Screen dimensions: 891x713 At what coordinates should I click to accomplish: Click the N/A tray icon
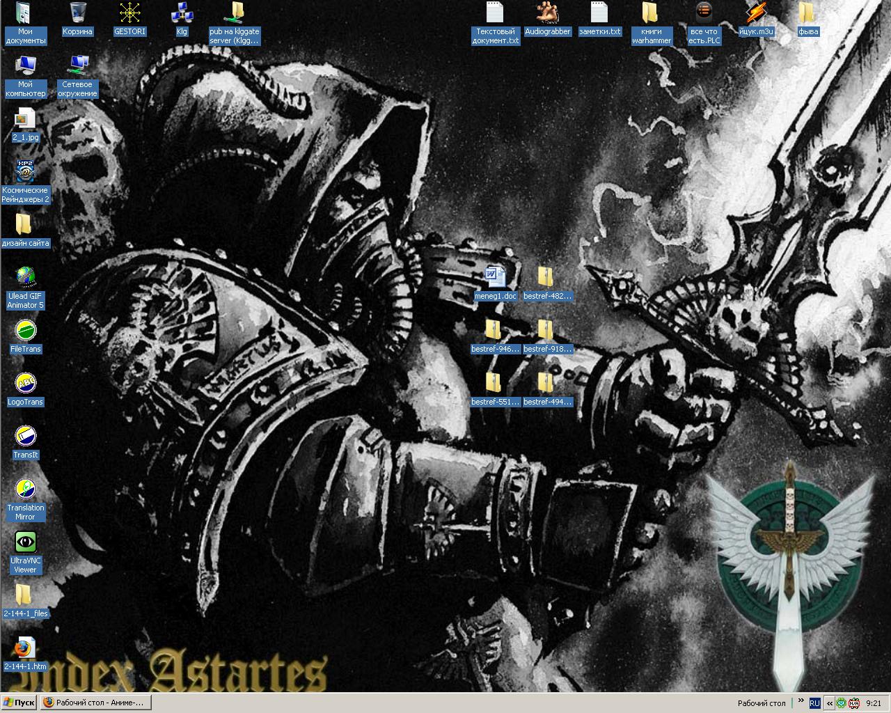point(853,703)
